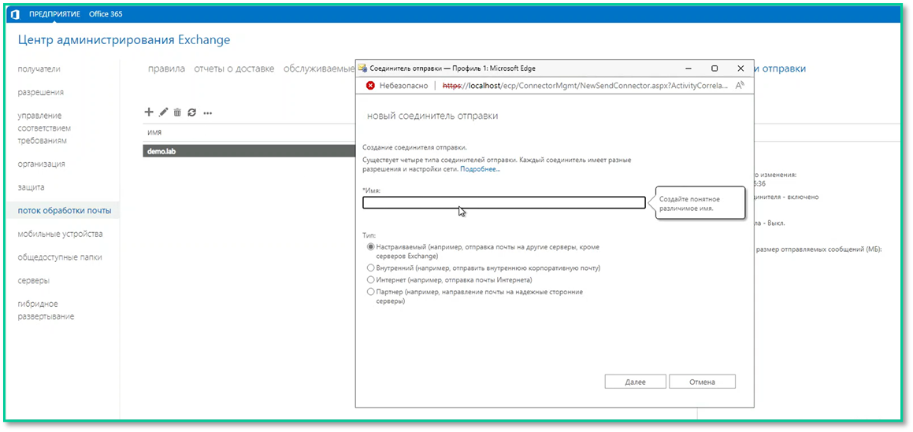Image resolution: width=913 pixels, height=432 pixels.
Task: Follow the Подробнее link
Action: pyautogui.click(x=480, y=169)
